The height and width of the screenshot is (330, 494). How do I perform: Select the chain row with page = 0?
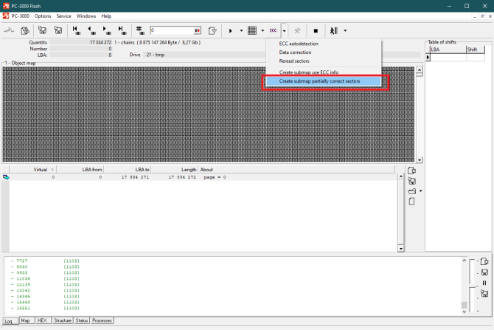point(202,177)
